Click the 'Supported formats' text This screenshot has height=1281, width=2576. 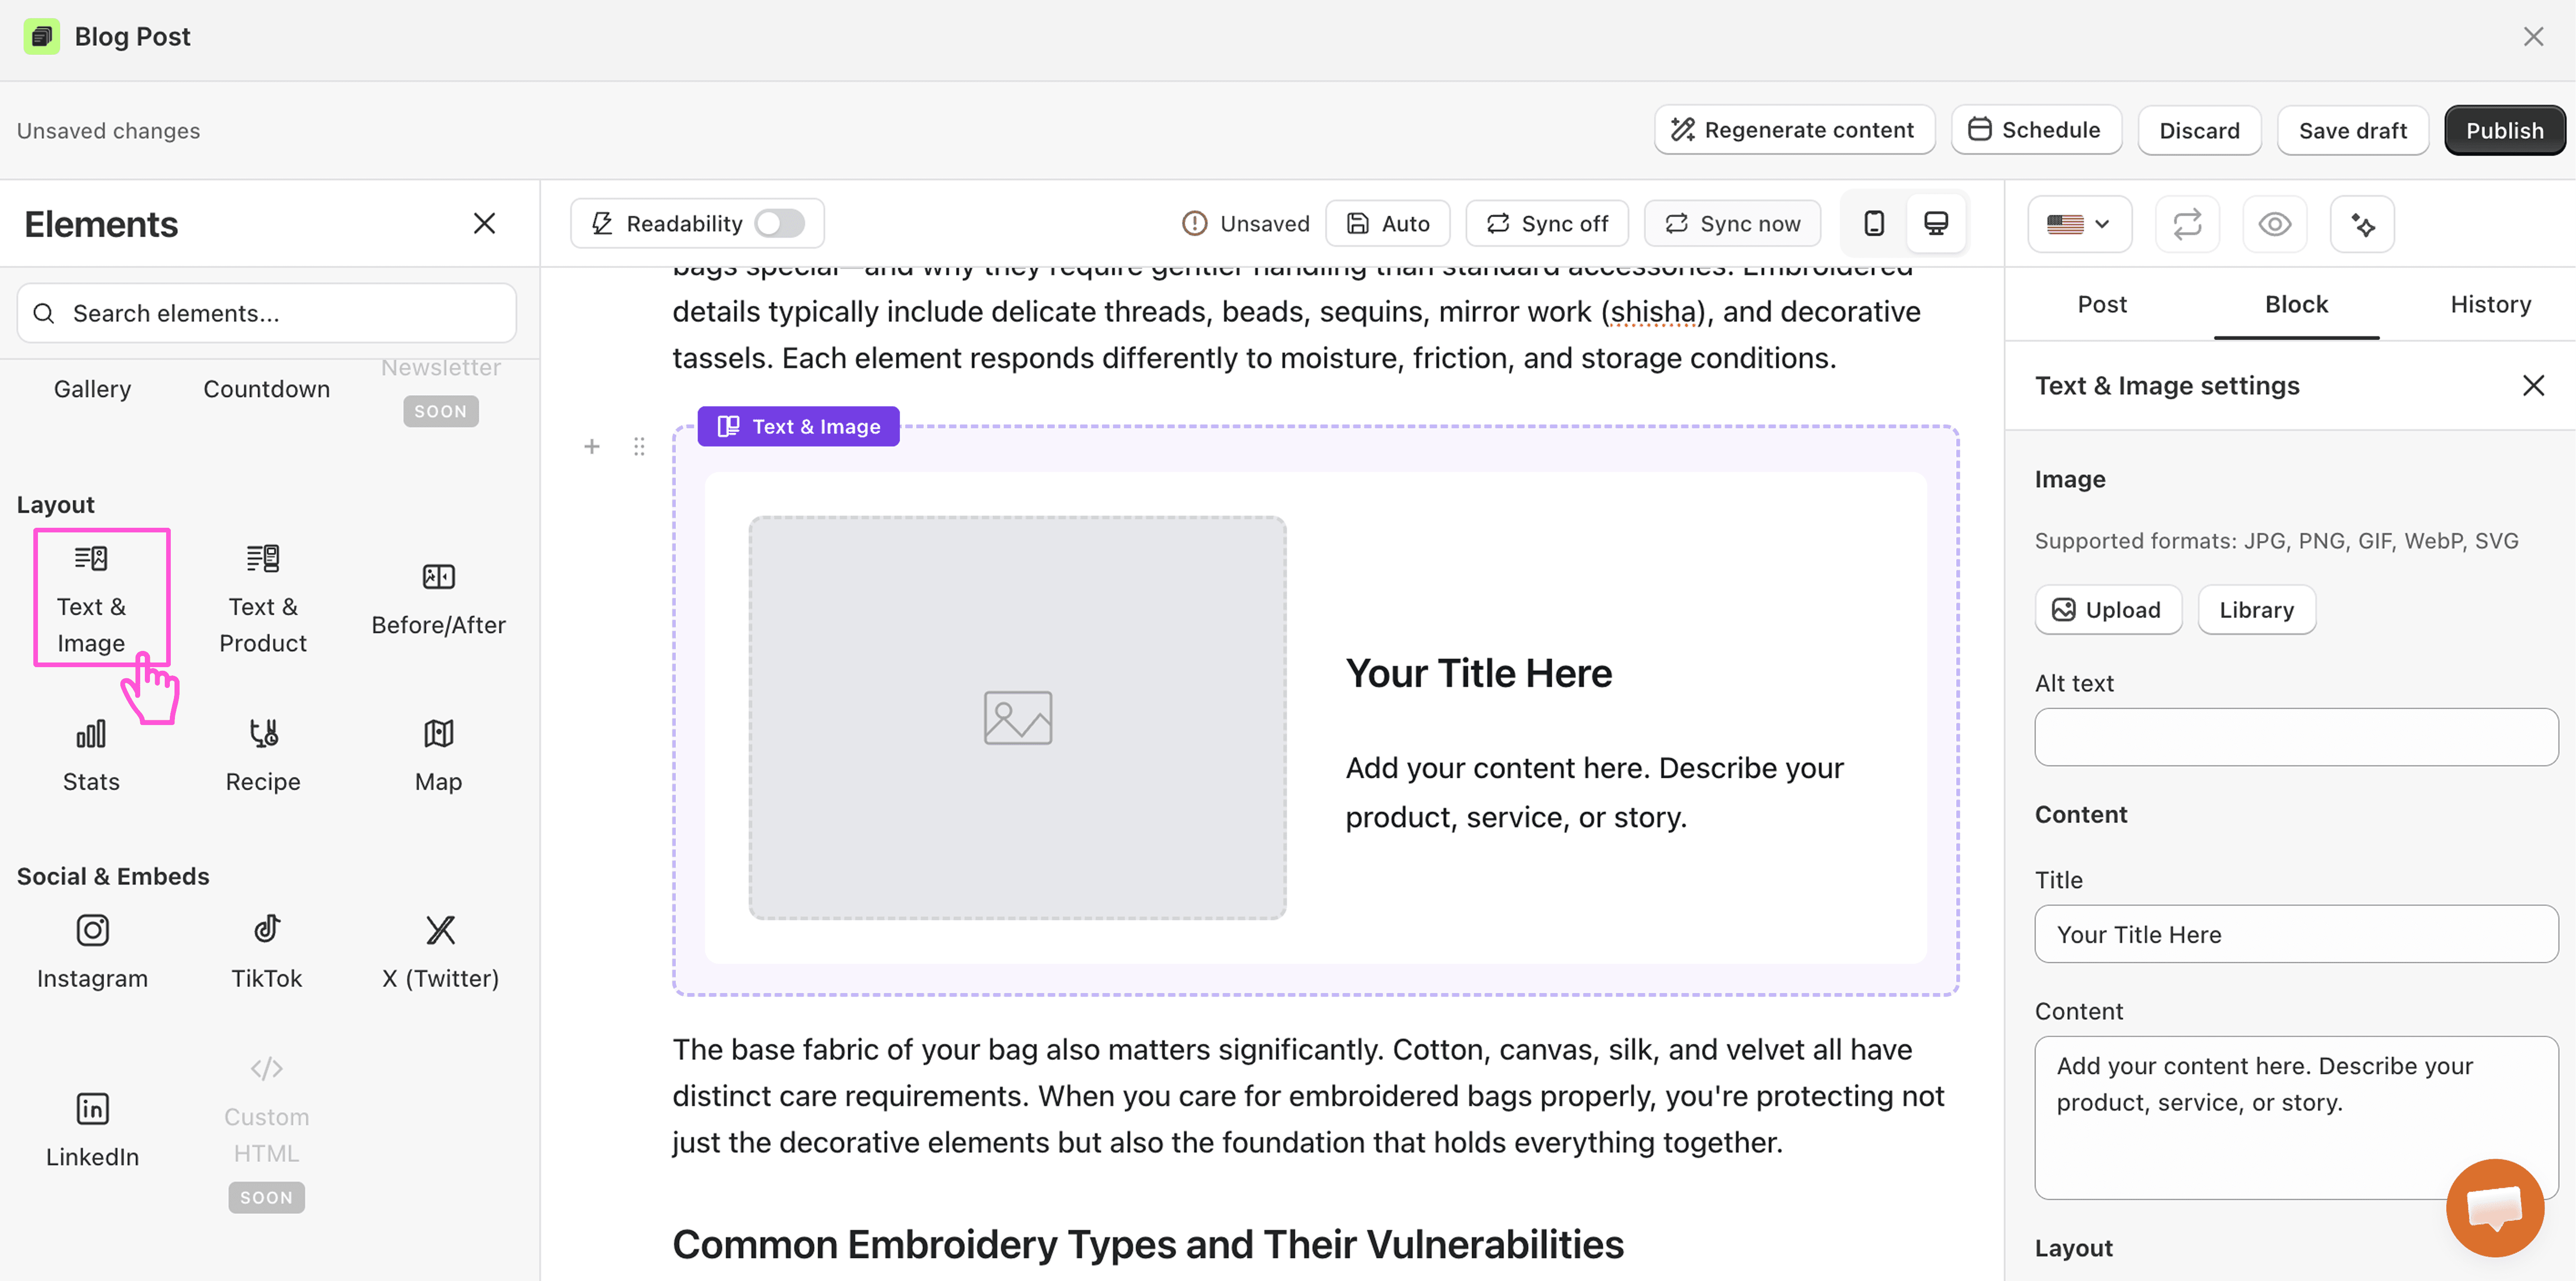2276,541
